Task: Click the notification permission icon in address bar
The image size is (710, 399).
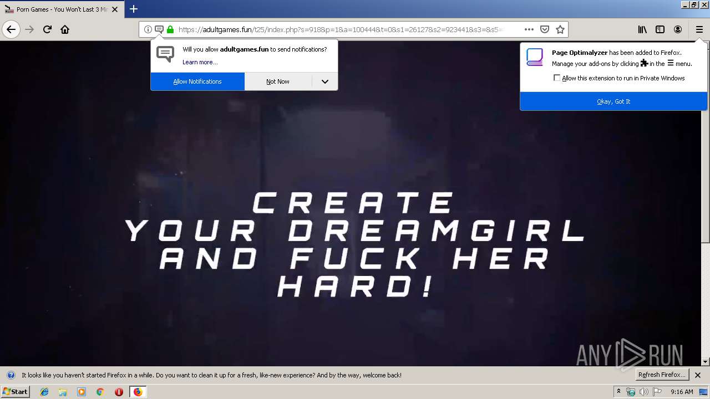Action: tap(159, 29)
